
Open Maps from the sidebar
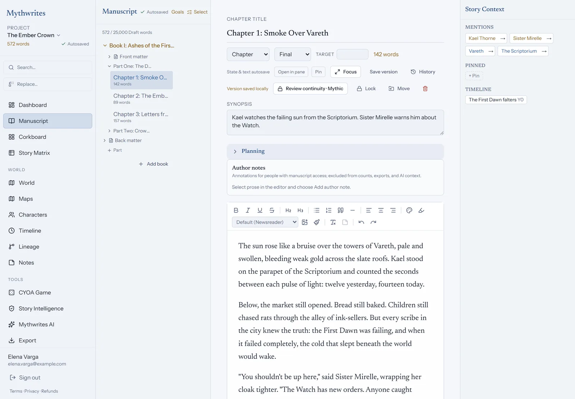click(x=48, y=199)
